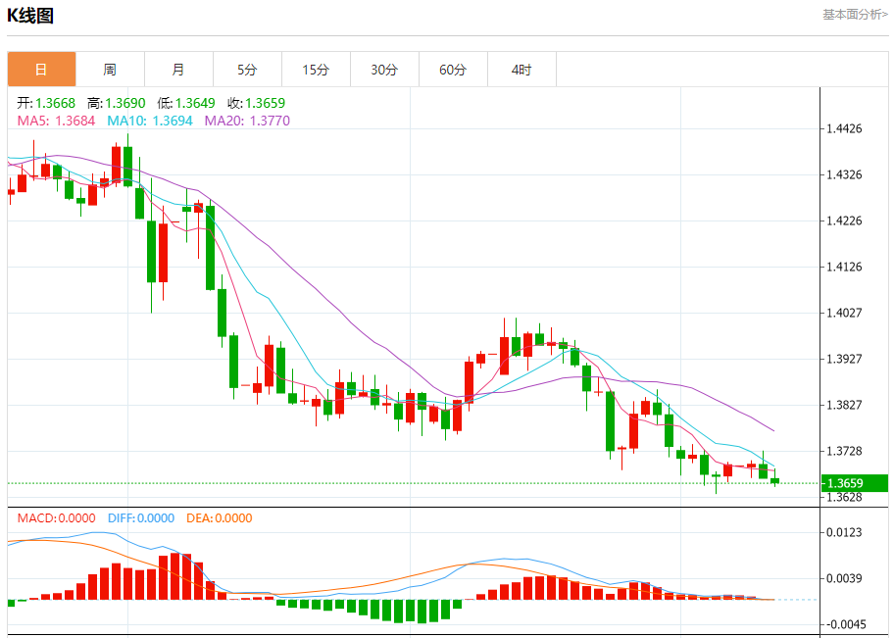Click the MACD:0.0000 label

[57, 518]
